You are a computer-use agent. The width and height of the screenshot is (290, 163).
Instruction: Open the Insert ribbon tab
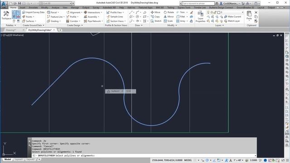(23, 8)
